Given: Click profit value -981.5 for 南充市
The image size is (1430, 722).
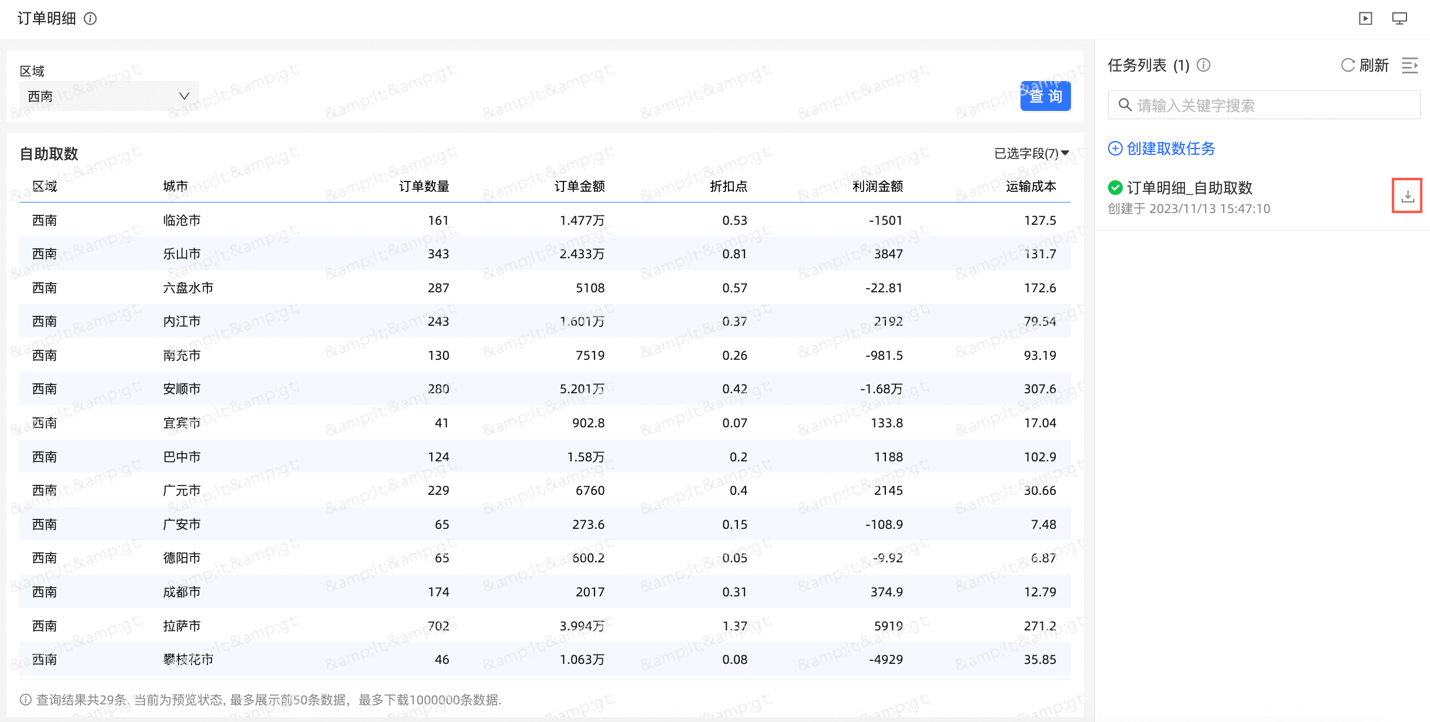Looking at the screenshot, I should (x=884, y=356).
